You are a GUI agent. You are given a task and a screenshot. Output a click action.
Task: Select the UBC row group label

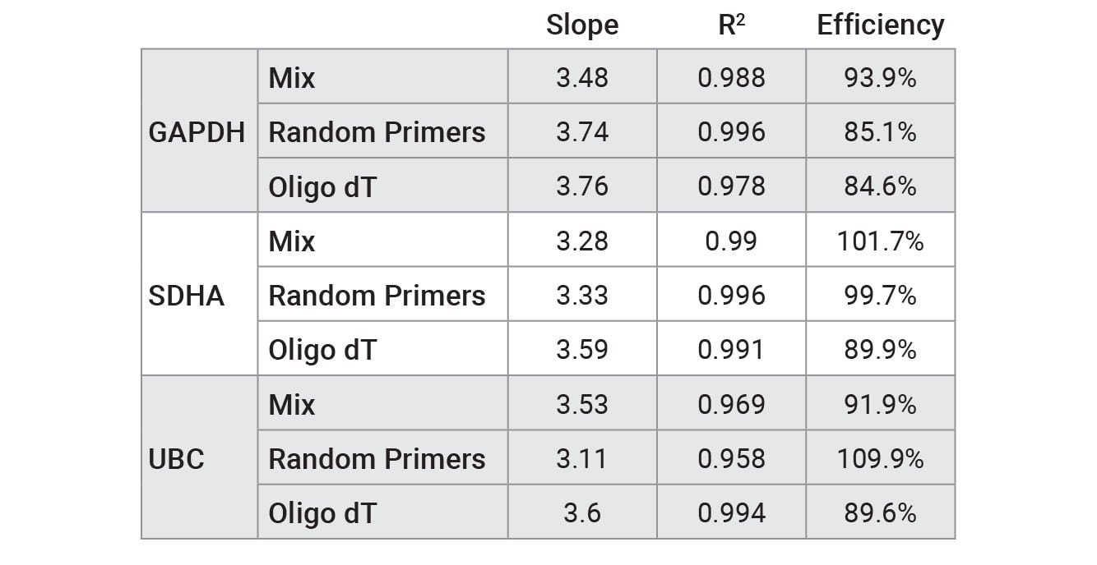coord(176,458)
